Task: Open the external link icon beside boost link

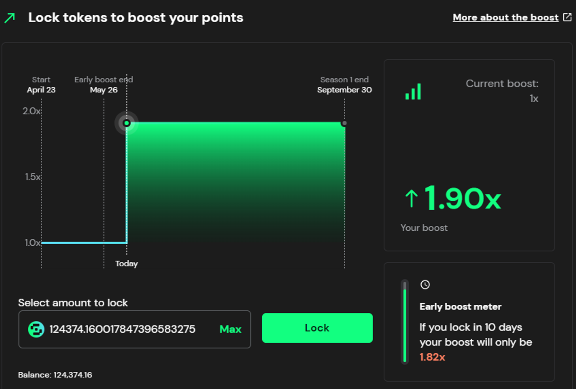Action: (567, 17)
